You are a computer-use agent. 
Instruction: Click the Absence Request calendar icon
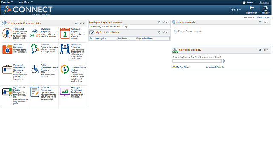[x=65, y=33]
